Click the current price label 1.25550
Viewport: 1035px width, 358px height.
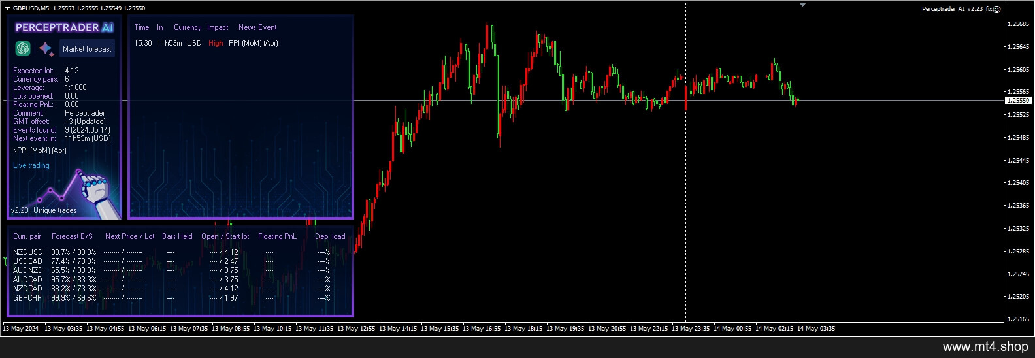[x=1018, y=101]
